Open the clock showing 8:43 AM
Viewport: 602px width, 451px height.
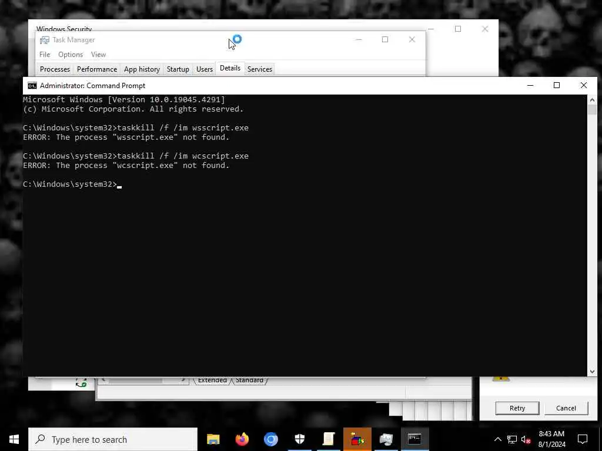(551, 439)
